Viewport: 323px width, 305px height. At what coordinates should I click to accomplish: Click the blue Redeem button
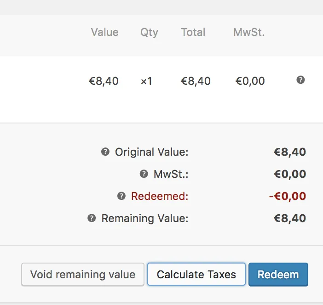278,274
